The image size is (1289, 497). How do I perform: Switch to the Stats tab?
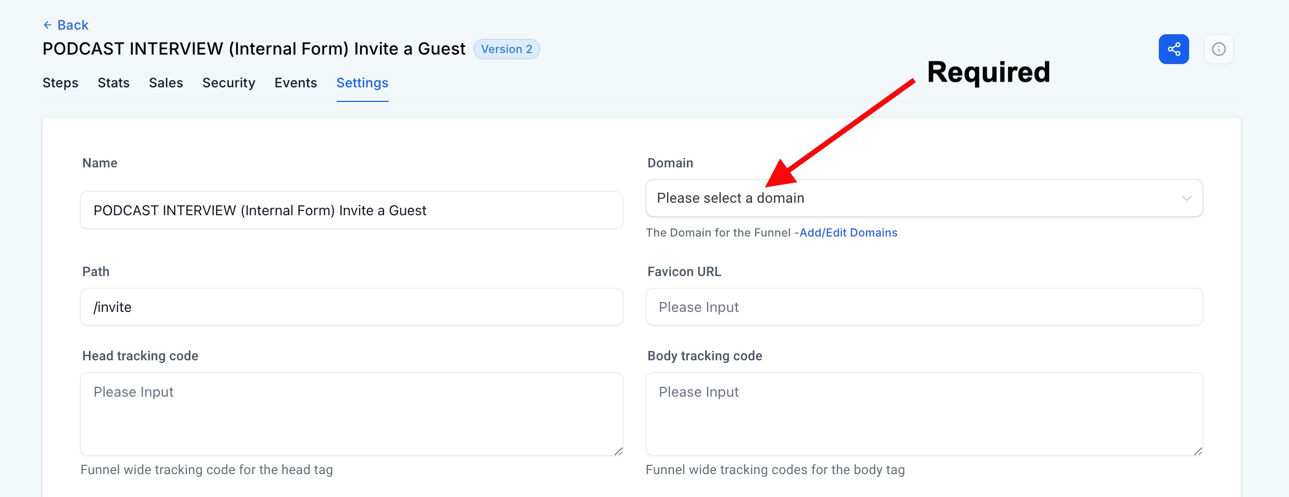tap(113, 83)
